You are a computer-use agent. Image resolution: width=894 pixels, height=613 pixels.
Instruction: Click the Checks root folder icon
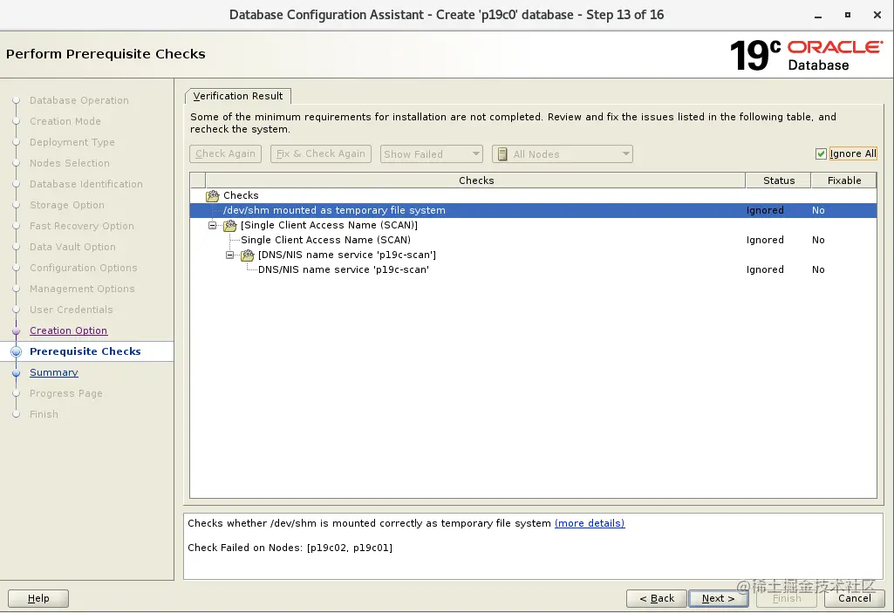[x=213, y=195]
